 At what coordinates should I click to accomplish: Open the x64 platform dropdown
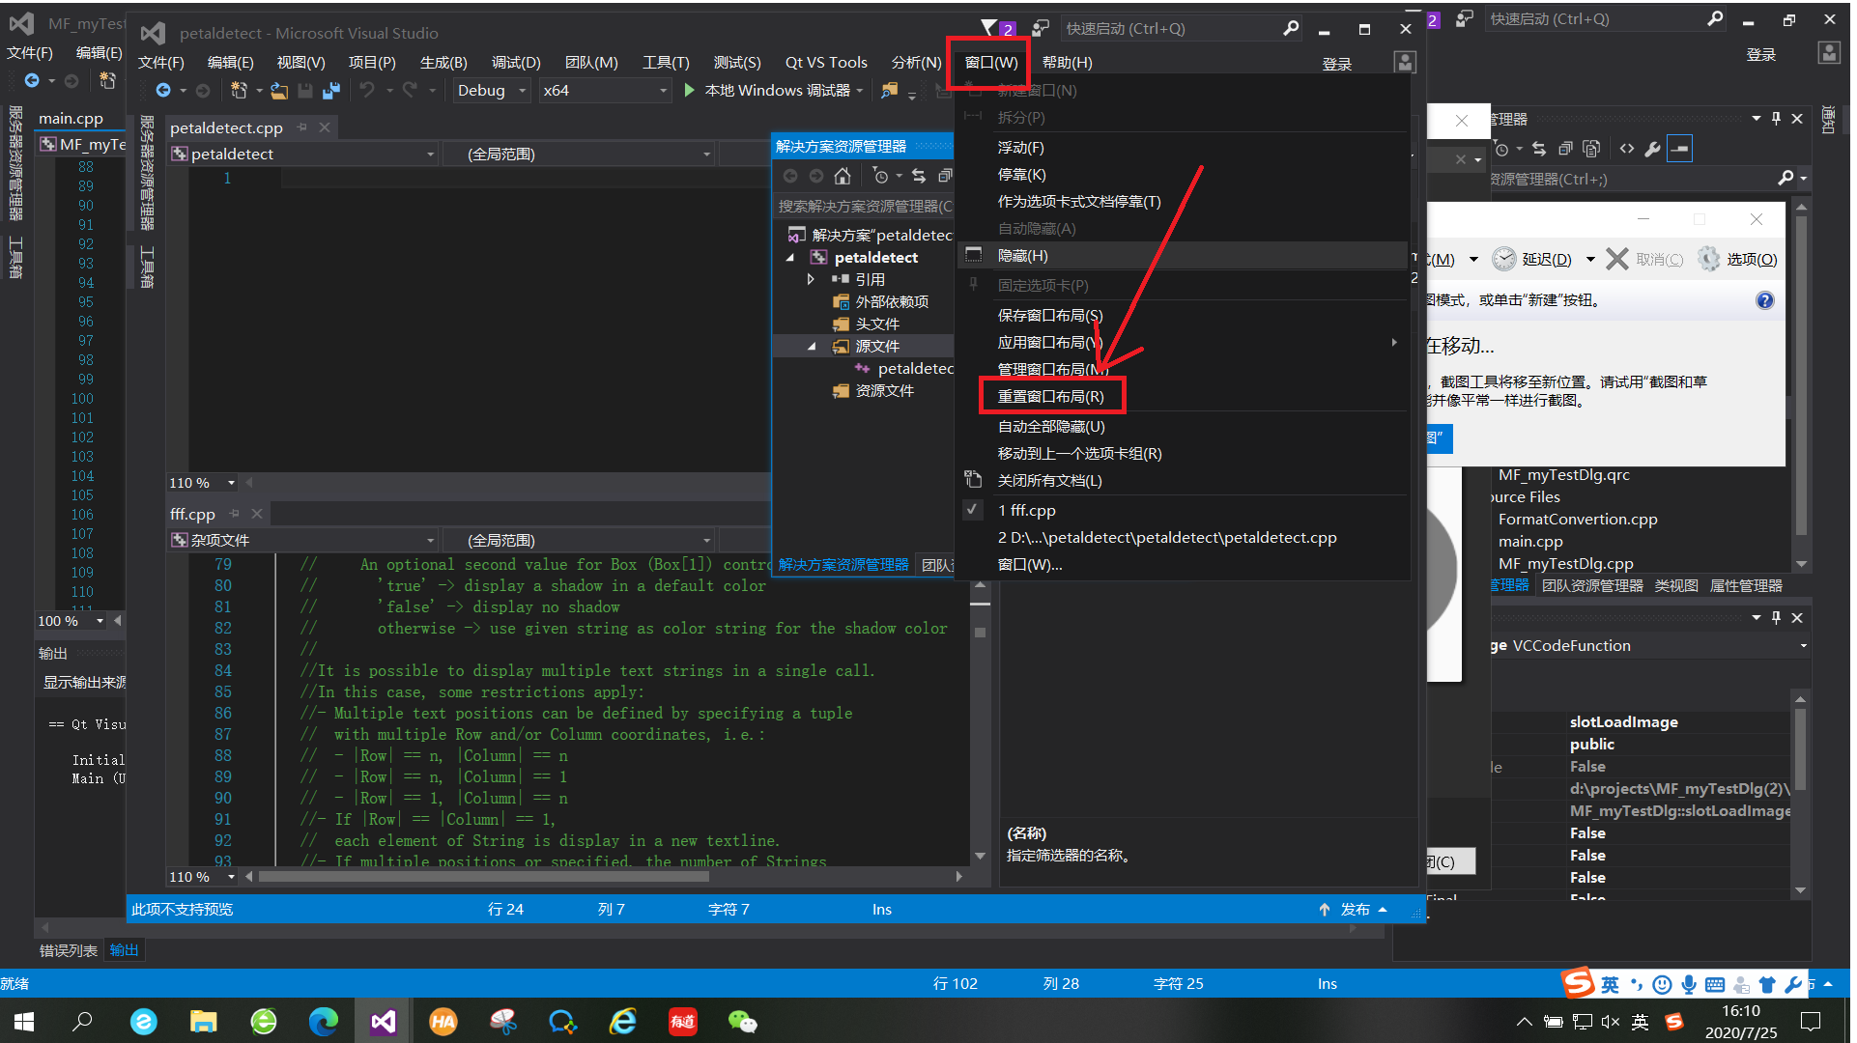click(663, 91)
